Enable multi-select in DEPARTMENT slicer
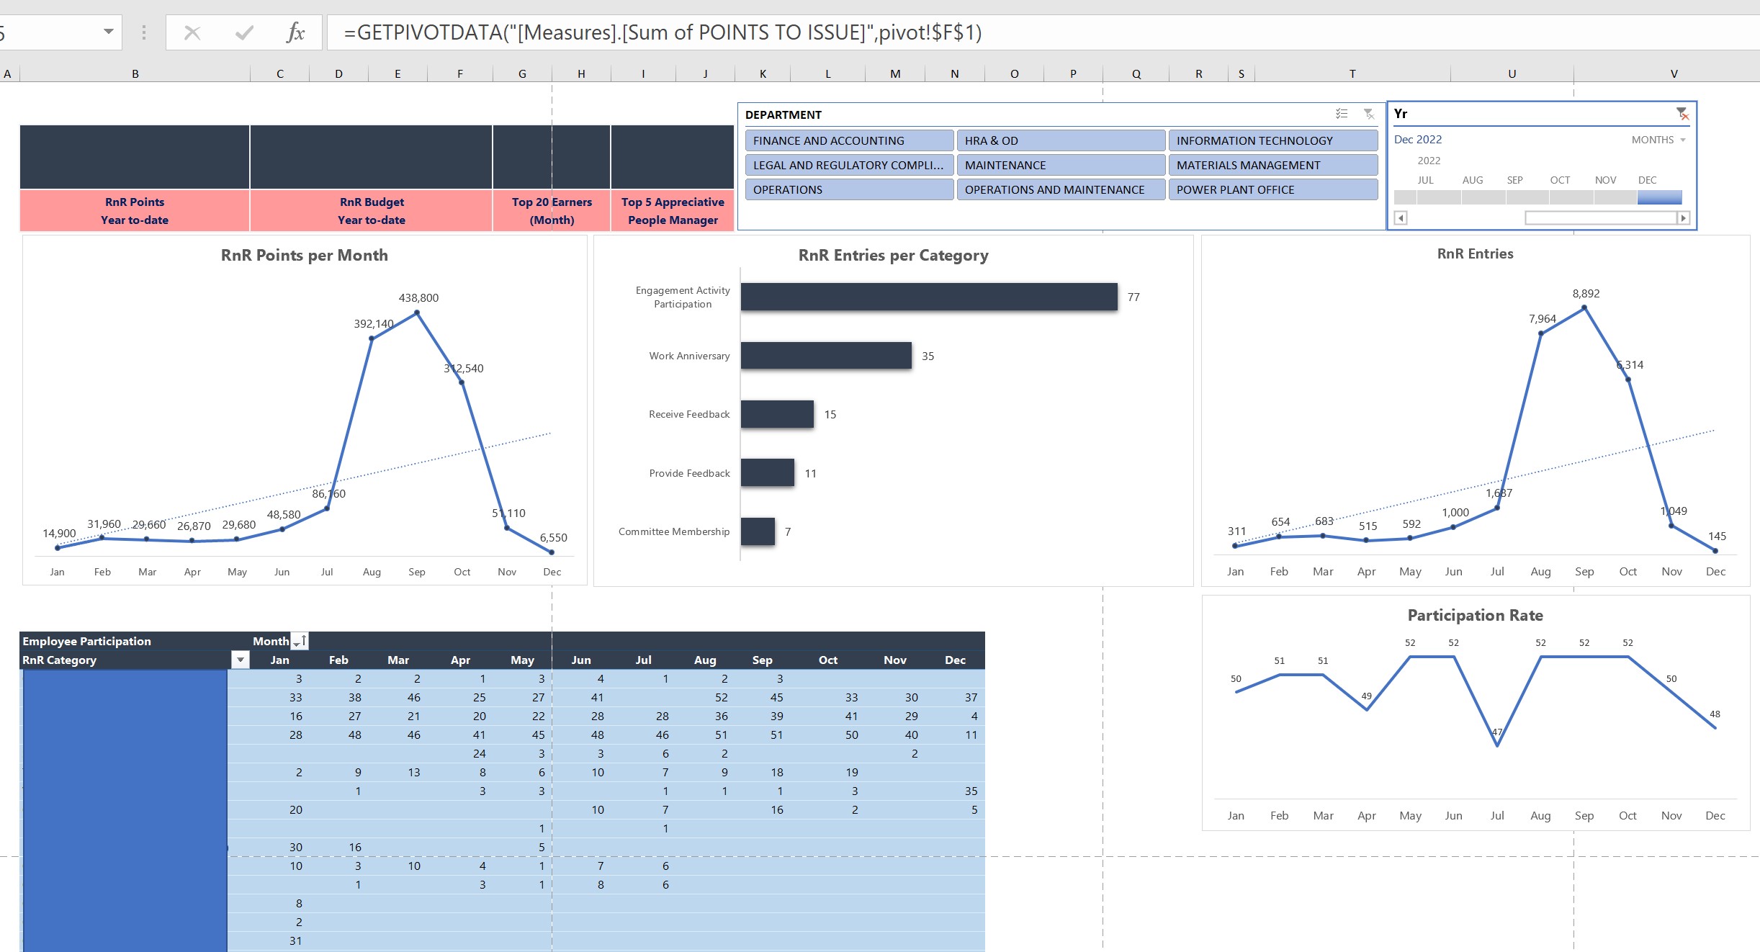The width and height of the screenshot is (1760, 952). coord(1342,114)
